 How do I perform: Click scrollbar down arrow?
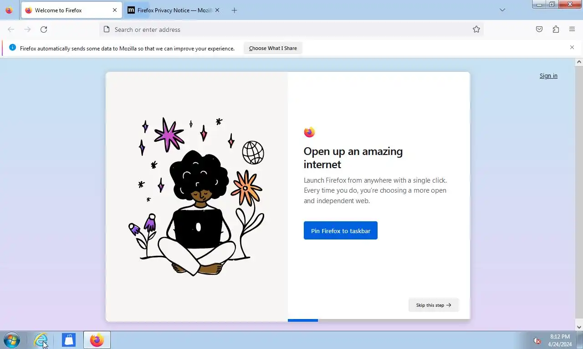[x=579, y=327]
